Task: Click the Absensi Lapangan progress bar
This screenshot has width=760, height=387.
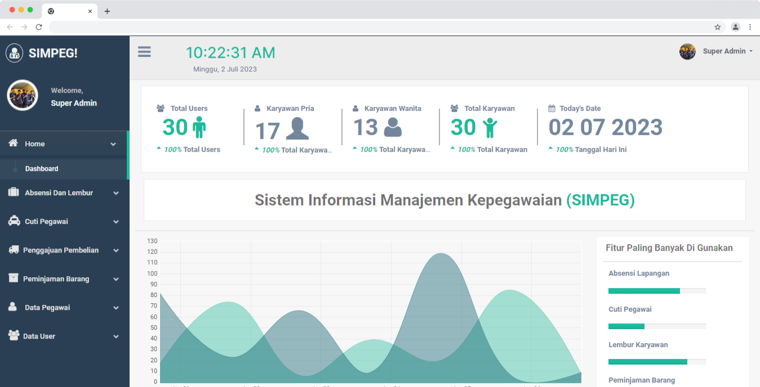Action: 656,291
